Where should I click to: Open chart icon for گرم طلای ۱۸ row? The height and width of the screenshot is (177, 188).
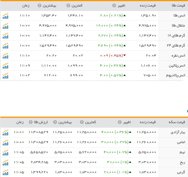point(5,36)
